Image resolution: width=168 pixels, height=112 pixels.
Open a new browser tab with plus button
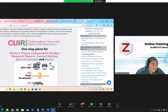[90, 21]
